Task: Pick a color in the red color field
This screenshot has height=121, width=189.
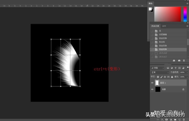Action: point(168,14)
